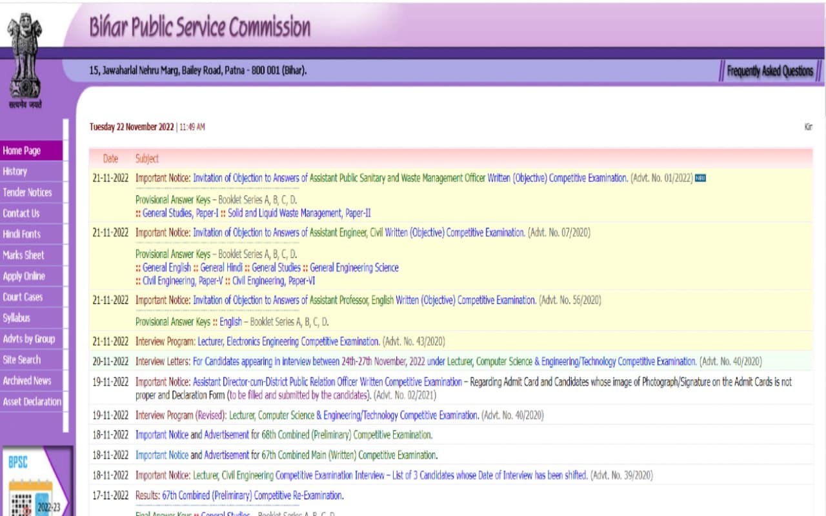Open the Syllabus page
The height and width of the screenshot is (516, 826).
[16, 318]
